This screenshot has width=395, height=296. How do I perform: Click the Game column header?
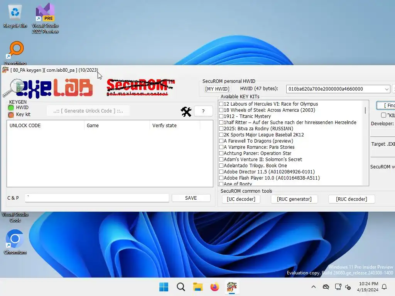click(x=117, y=125)
